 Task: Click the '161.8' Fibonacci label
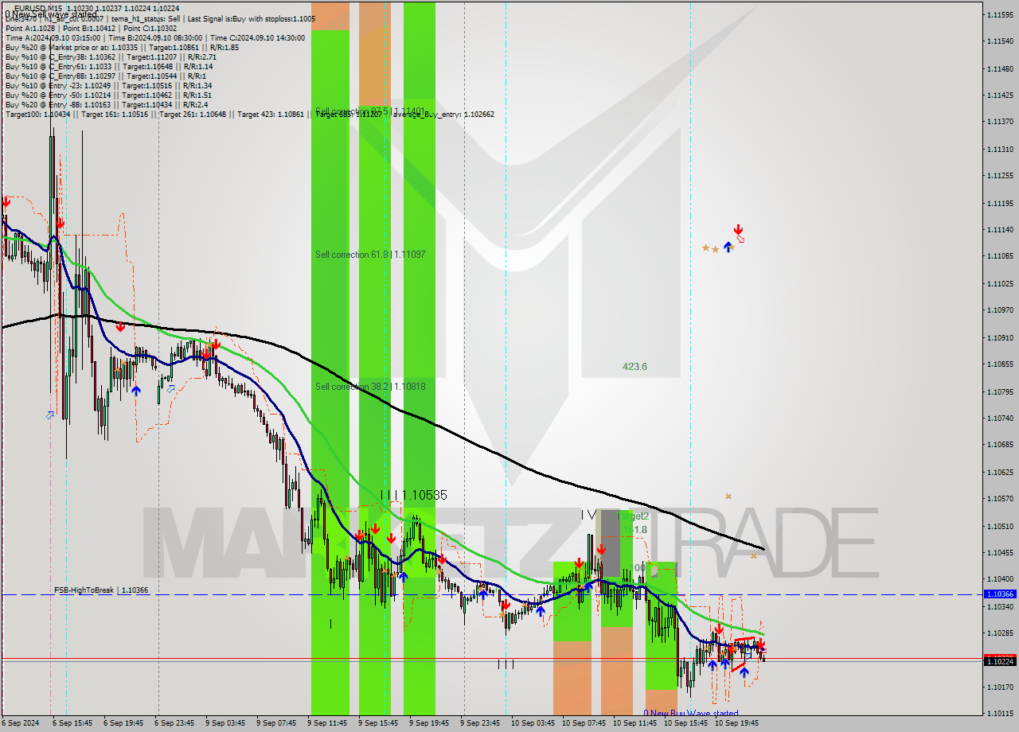click(x=634, y=530)
